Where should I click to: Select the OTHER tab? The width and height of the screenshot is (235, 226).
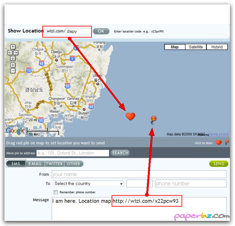point(73,164)
